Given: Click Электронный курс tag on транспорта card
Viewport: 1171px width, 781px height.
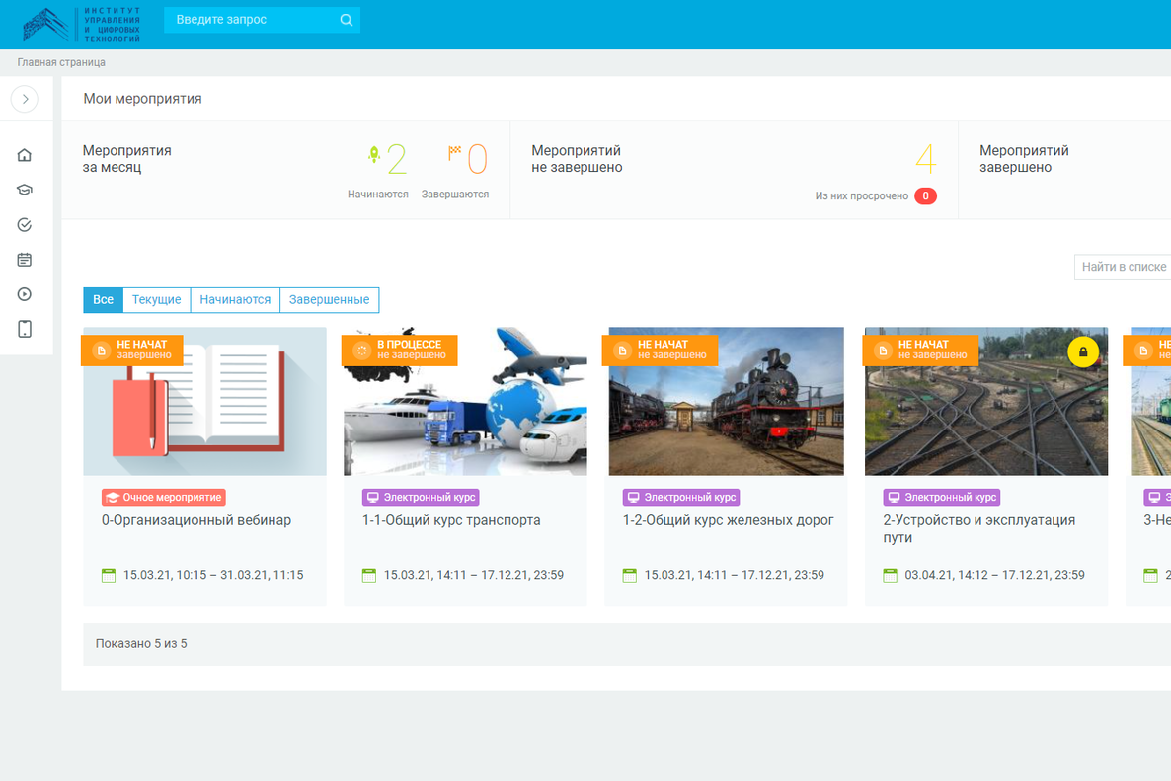Looking at the screenshot, I should (x=421, y=498).
